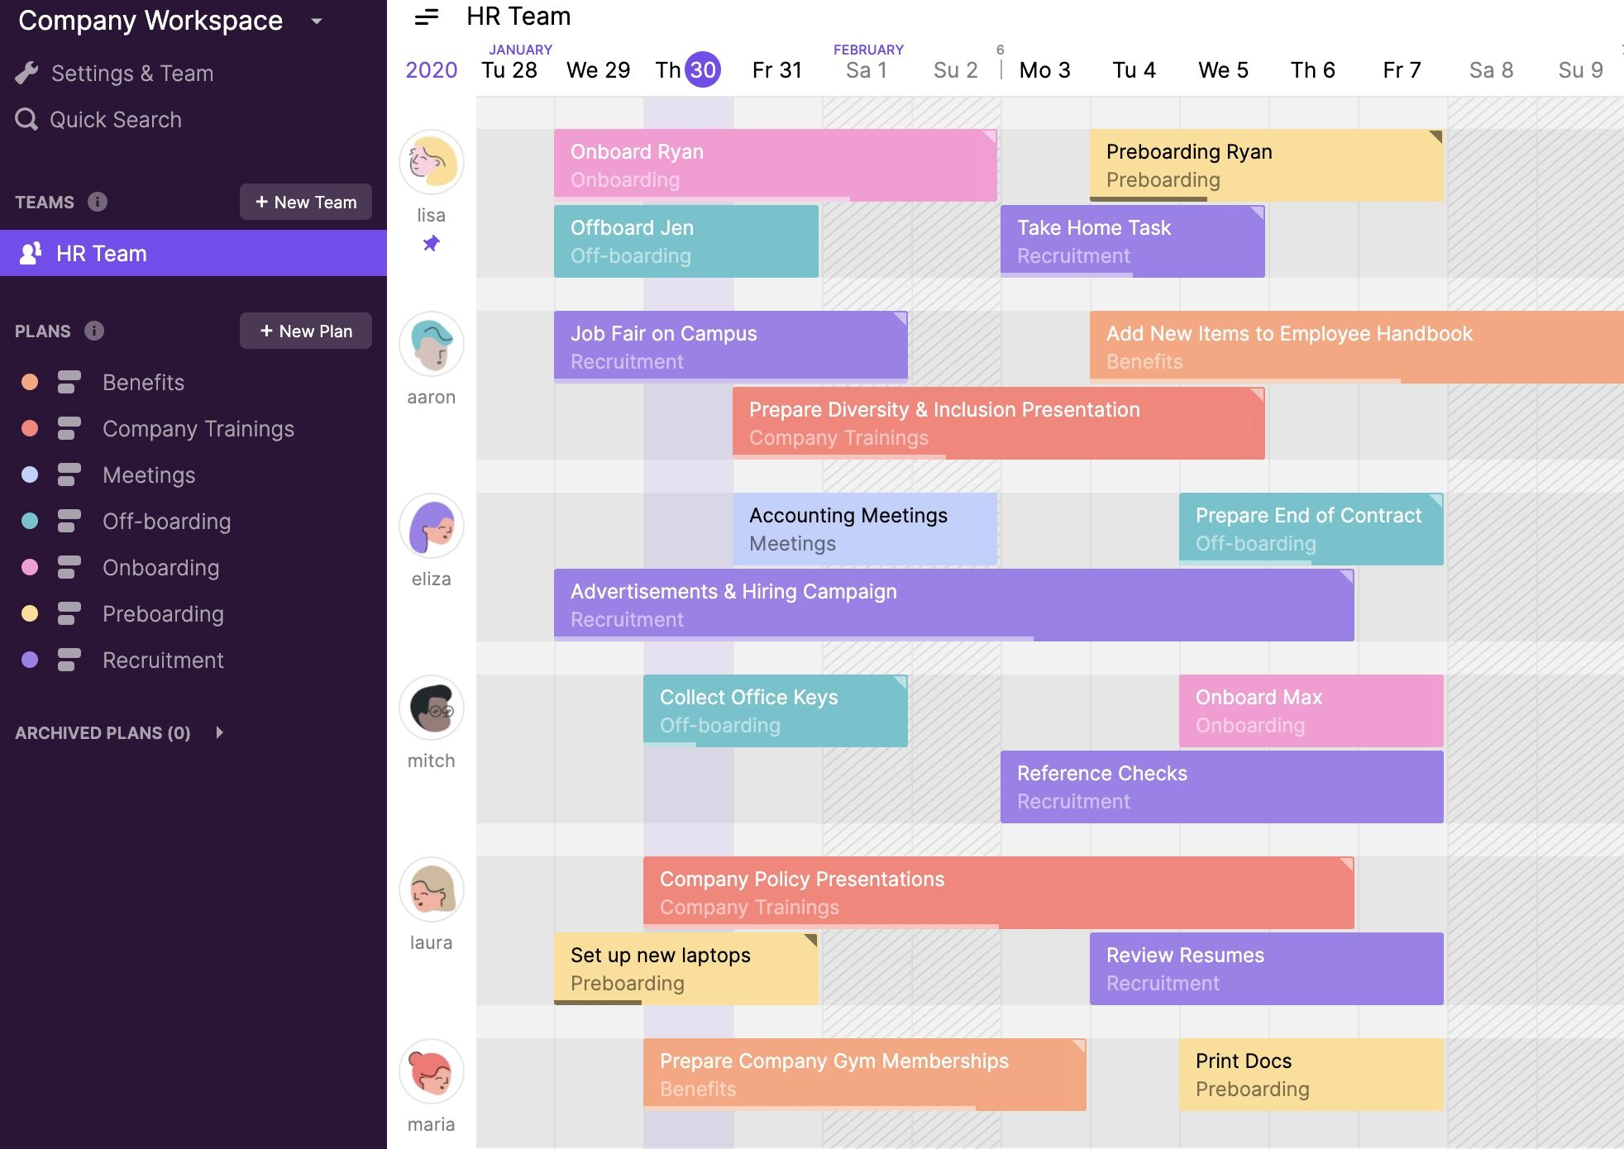The height and width of the screenshot is (1149, 1624).
Task: Click the Benefits plan icon
Action: [x=69, y=382]
